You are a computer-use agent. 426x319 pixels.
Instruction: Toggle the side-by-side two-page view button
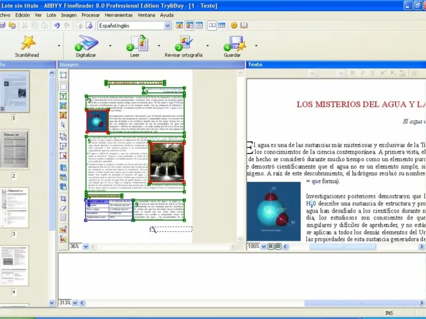click(212, 26)
